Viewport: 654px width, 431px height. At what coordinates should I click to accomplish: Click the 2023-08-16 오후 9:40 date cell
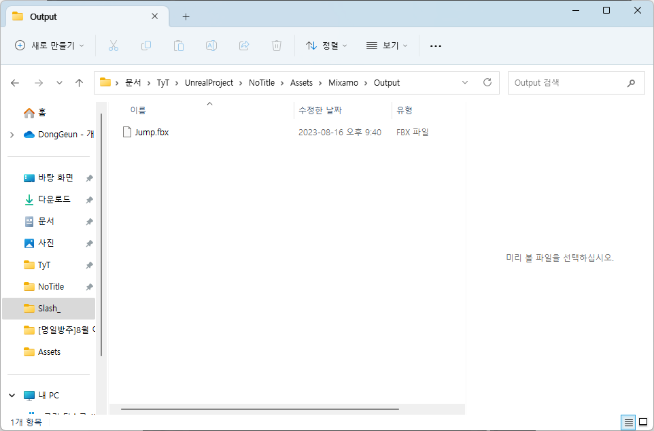tap(339, 133)
